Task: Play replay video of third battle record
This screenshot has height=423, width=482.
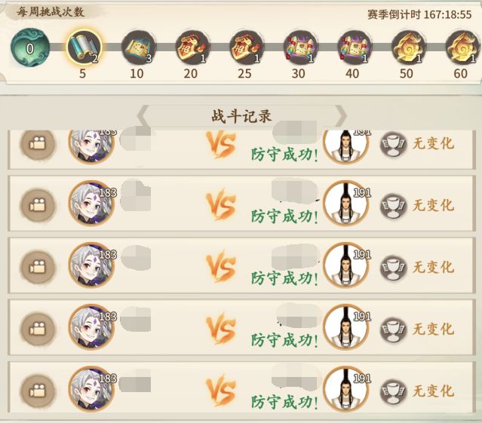Action: pyautogui.click(x=38, y=267)
